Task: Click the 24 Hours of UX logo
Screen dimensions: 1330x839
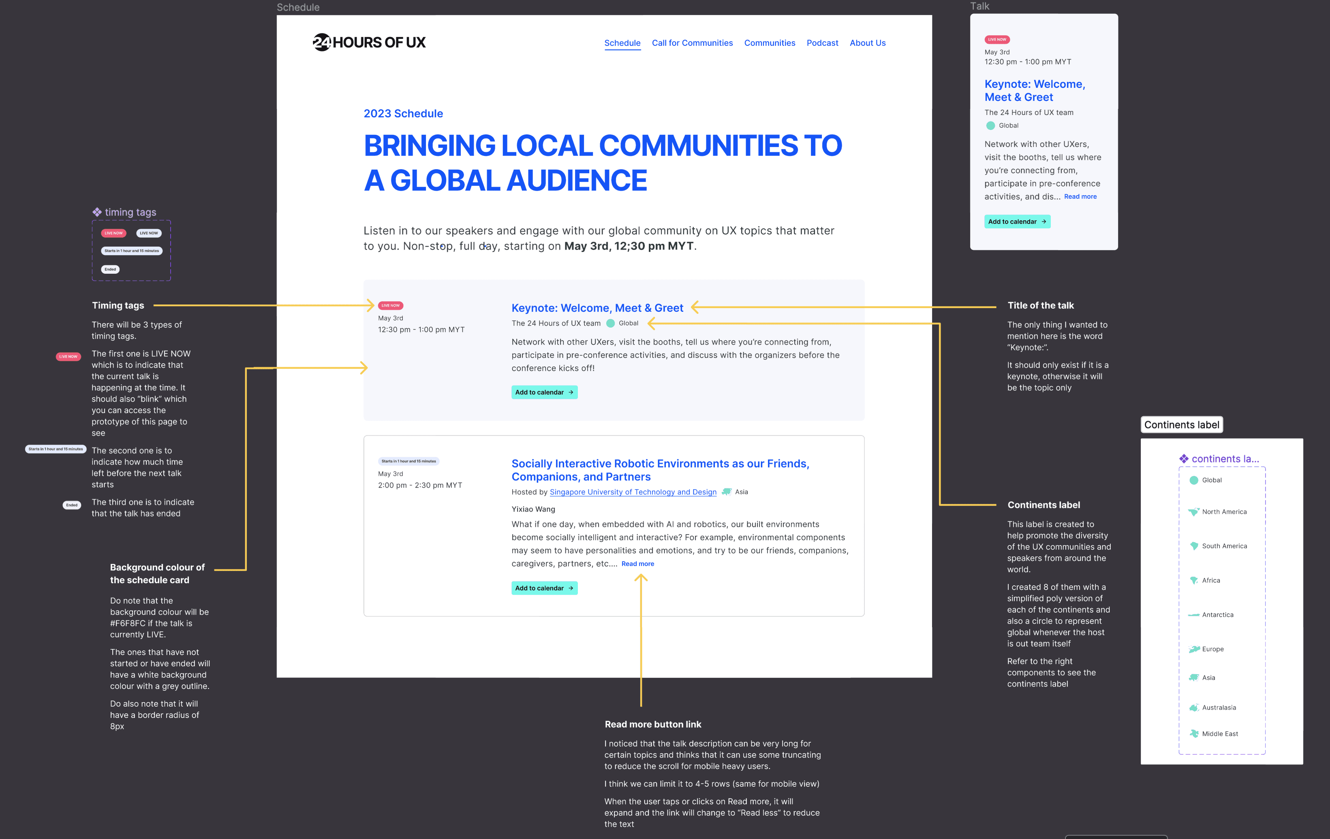Action: tap(369, 43)
